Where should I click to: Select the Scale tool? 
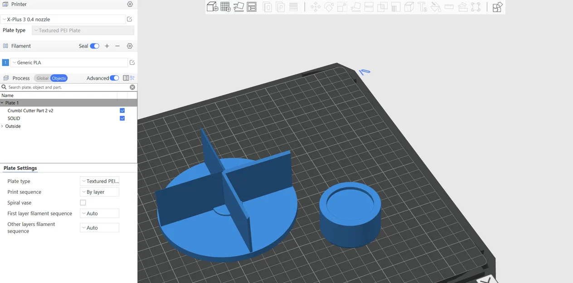point(342,7)
